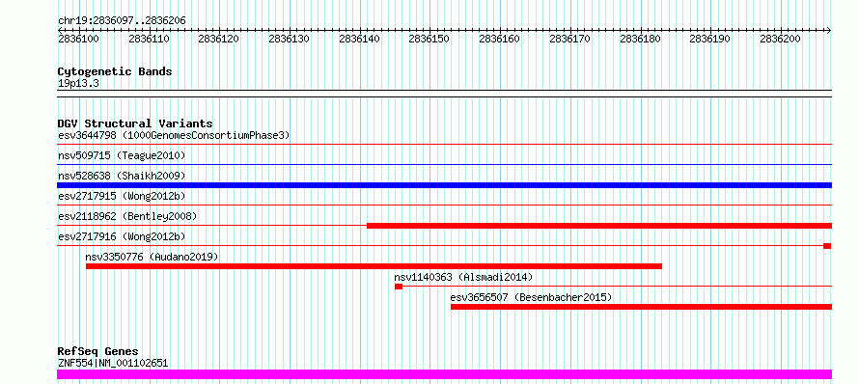This screenshot has height=384, width=859.
Task: Open the DGV Structural Variants track heading
Action: pos(135,123)
